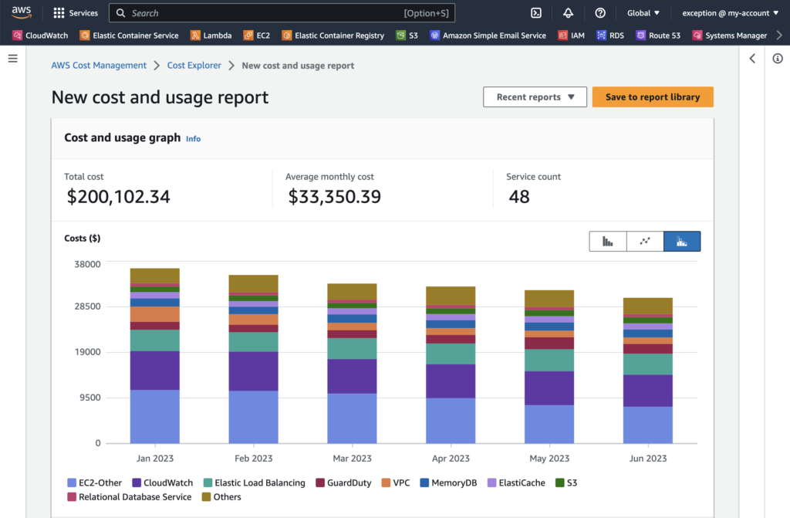
Task: Click the New cost and usage report heading
Action: pos(160,97)
